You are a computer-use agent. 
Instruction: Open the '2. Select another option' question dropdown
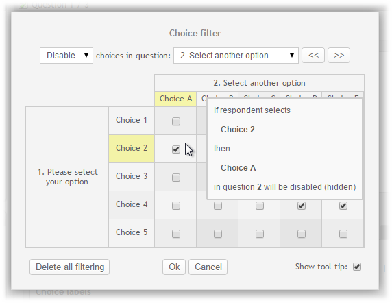pyautogui.click(x=236, y=56)
